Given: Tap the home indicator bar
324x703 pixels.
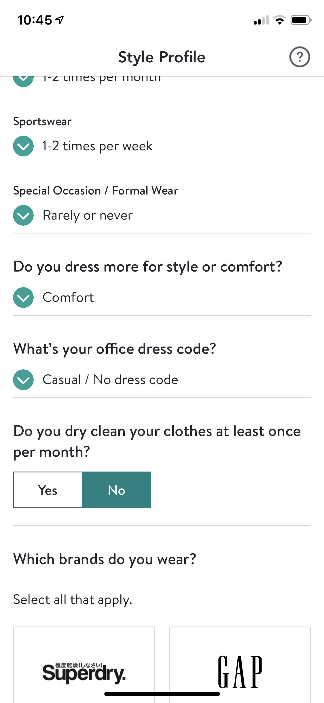Looking at the screenshot, I should click(x=162, y=694).
